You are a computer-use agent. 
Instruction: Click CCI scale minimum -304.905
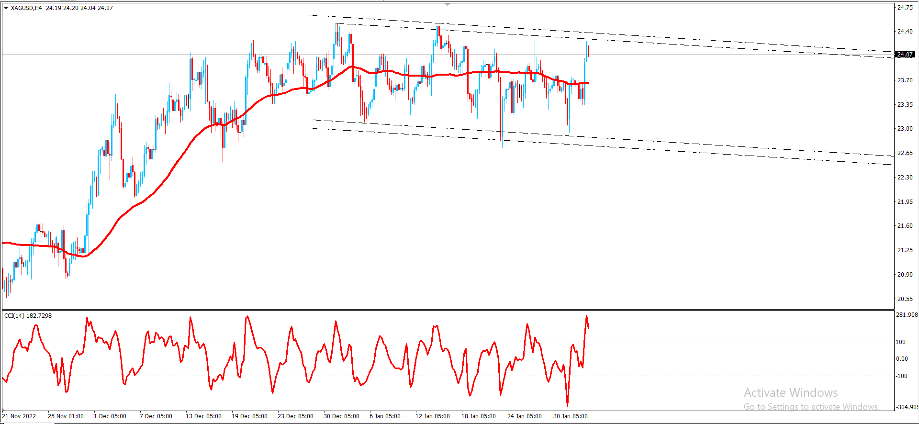tap(907, 407)
